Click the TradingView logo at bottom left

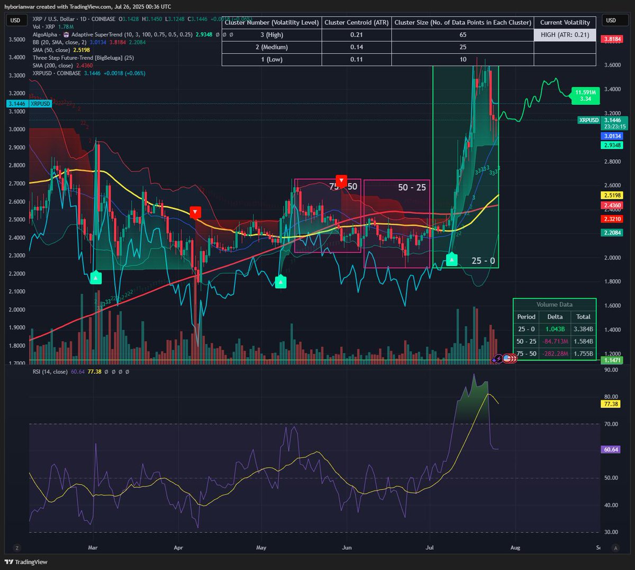pos(25,562)
